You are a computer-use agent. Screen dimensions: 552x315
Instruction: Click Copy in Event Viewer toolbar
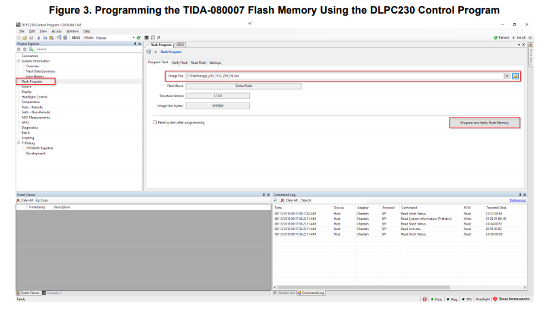point(41,200)
